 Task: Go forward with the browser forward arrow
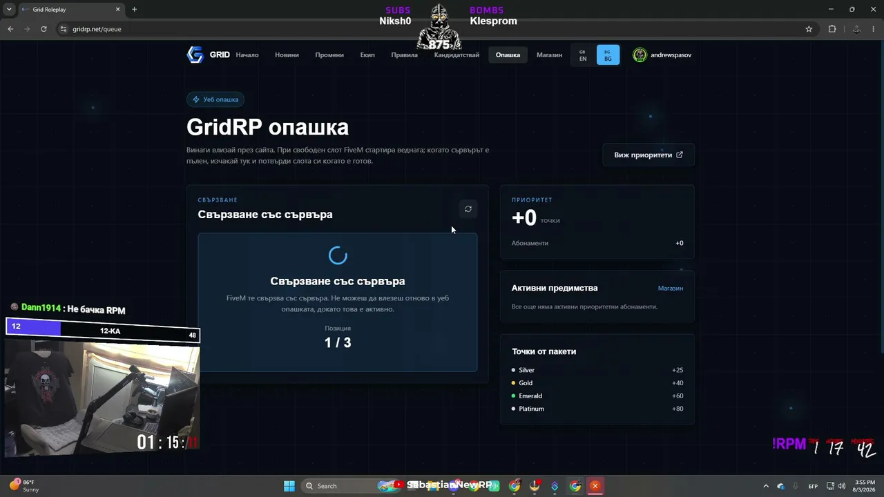click(27, 29)
